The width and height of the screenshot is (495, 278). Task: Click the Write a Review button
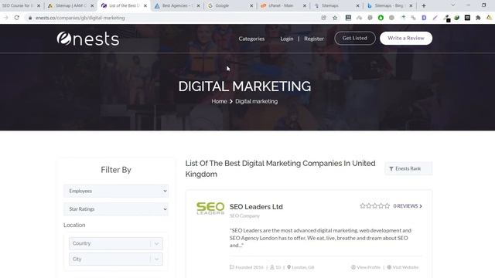406,38
